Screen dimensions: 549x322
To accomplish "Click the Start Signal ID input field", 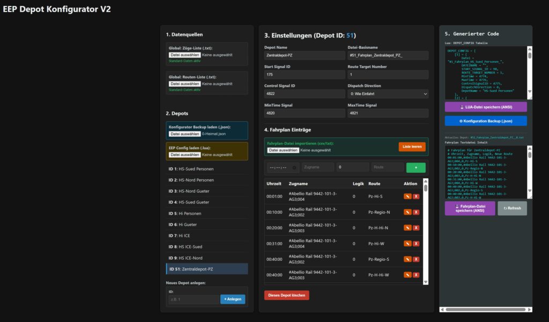I will tap(305, 75).
